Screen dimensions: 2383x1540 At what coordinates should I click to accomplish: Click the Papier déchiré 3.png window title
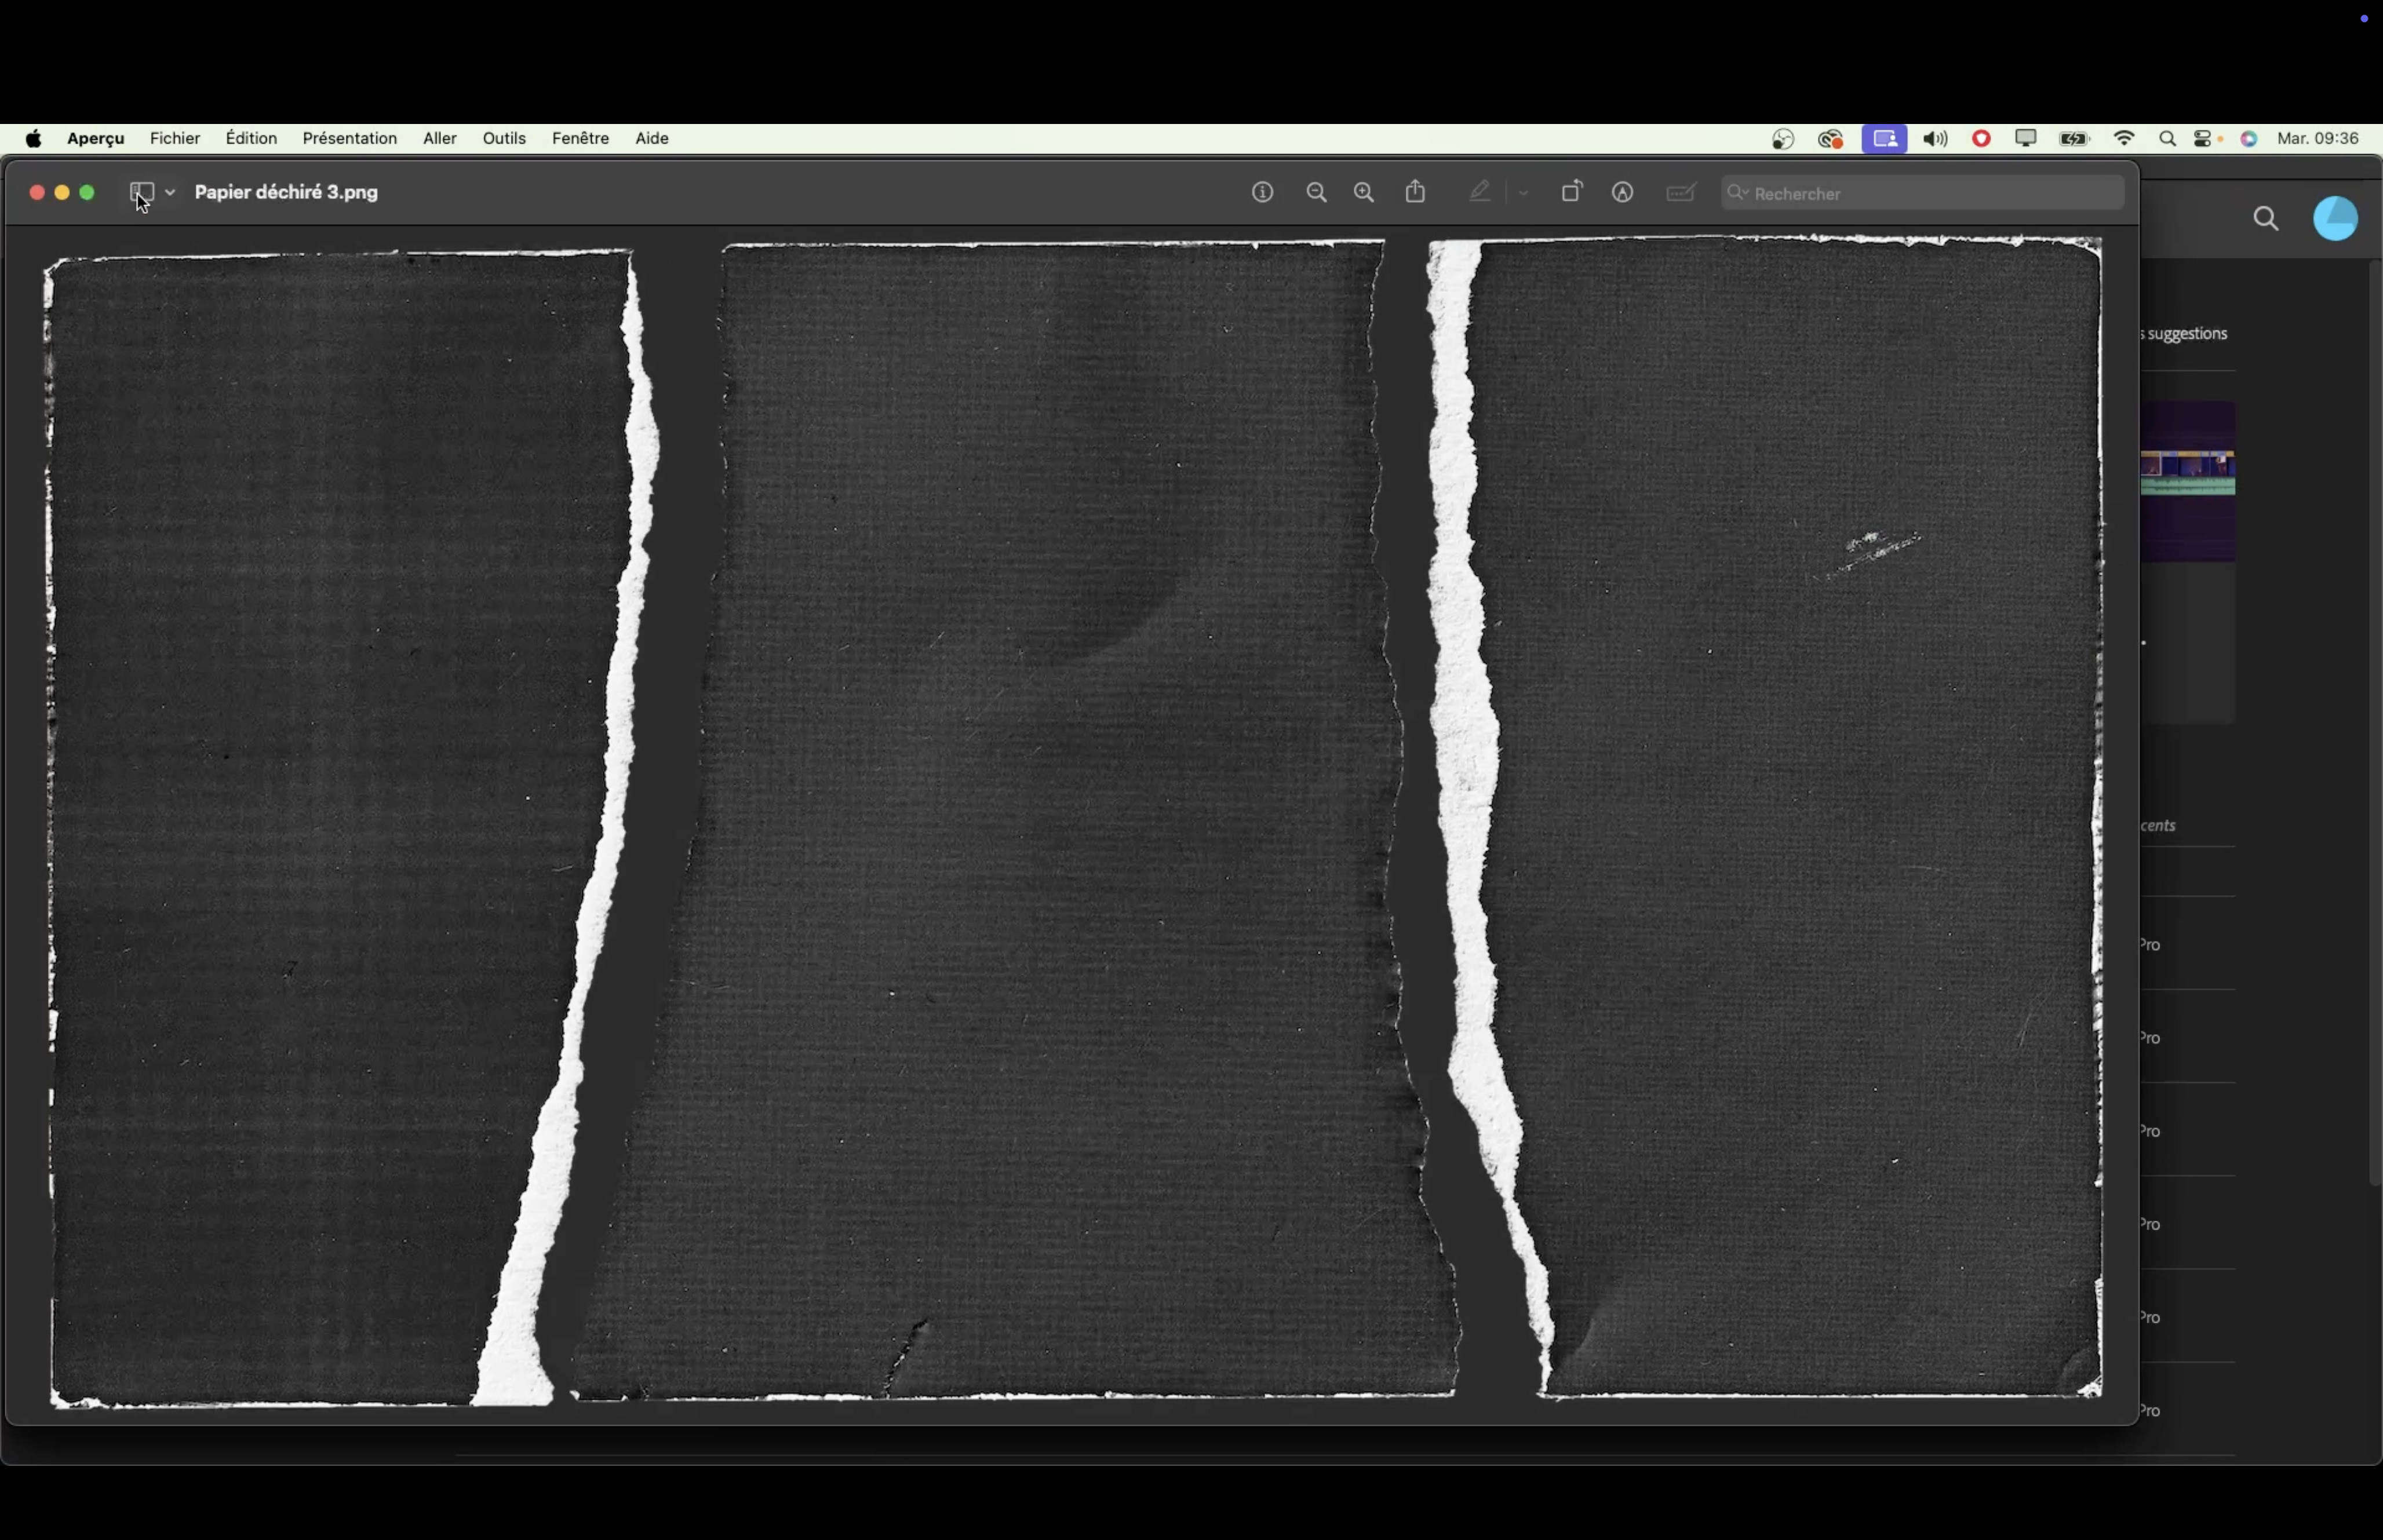click(x=287, y=192)
